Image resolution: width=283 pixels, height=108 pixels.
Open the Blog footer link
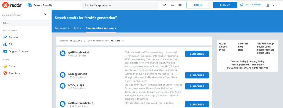tap(240, 47)
